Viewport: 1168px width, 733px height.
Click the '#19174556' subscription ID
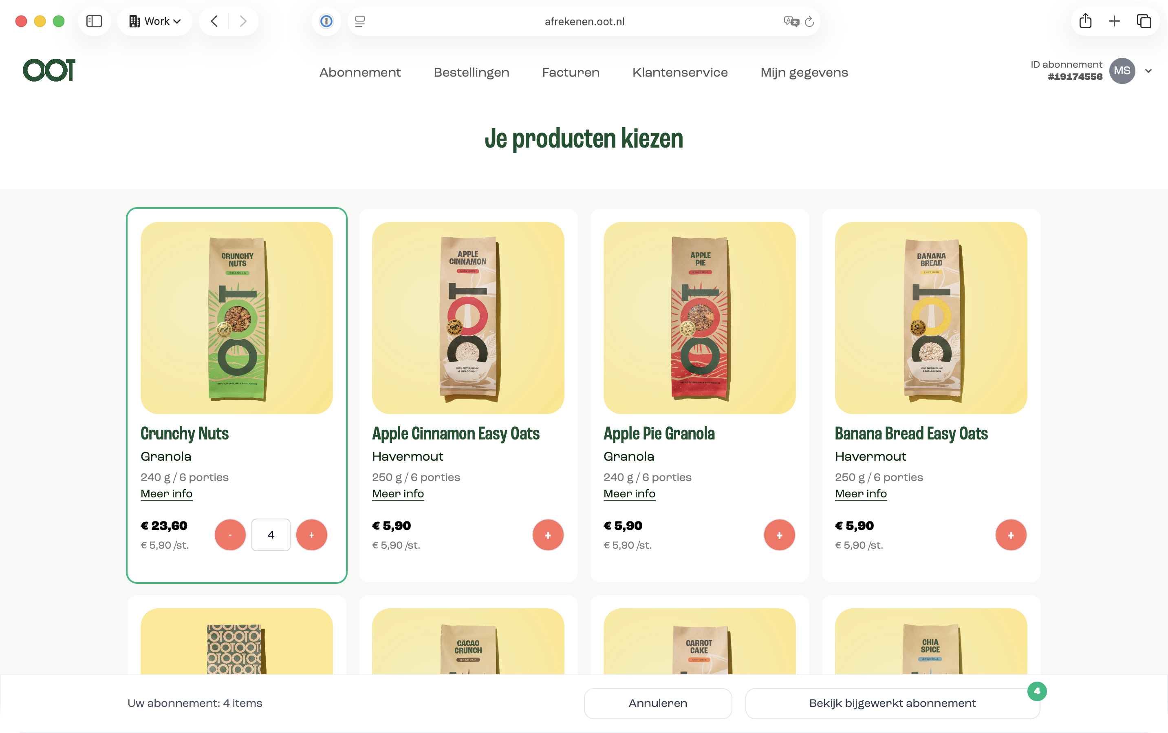pos(1075,77)
